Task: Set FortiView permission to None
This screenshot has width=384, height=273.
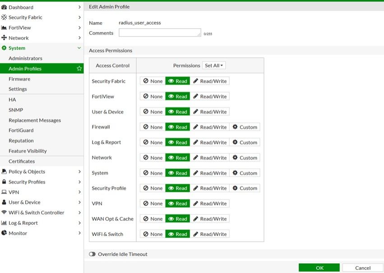Action: tap(153, 96)
